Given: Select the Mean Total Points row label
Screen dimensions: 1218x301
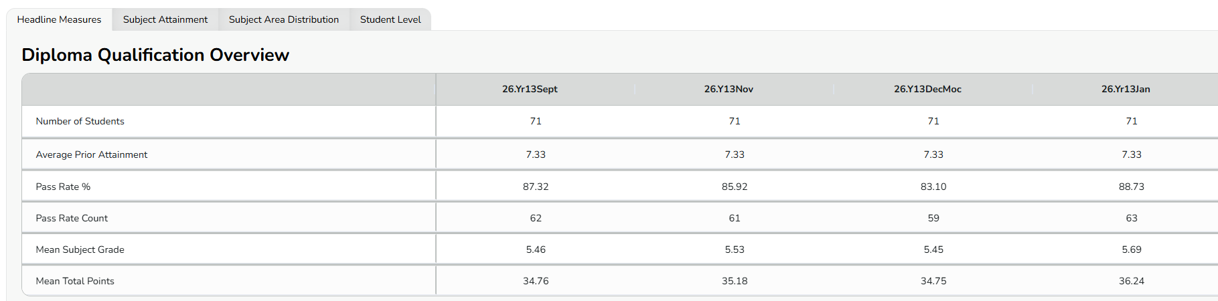Looking at the screenshot, I should (75, 281).
